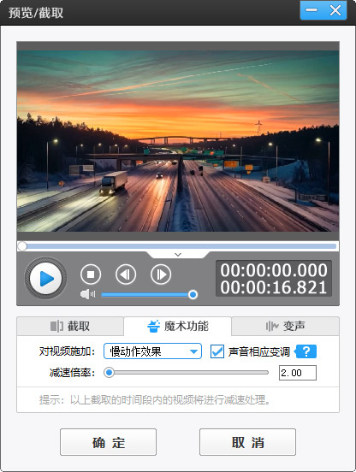
Task: Step forward one frame
Action: 161,274
